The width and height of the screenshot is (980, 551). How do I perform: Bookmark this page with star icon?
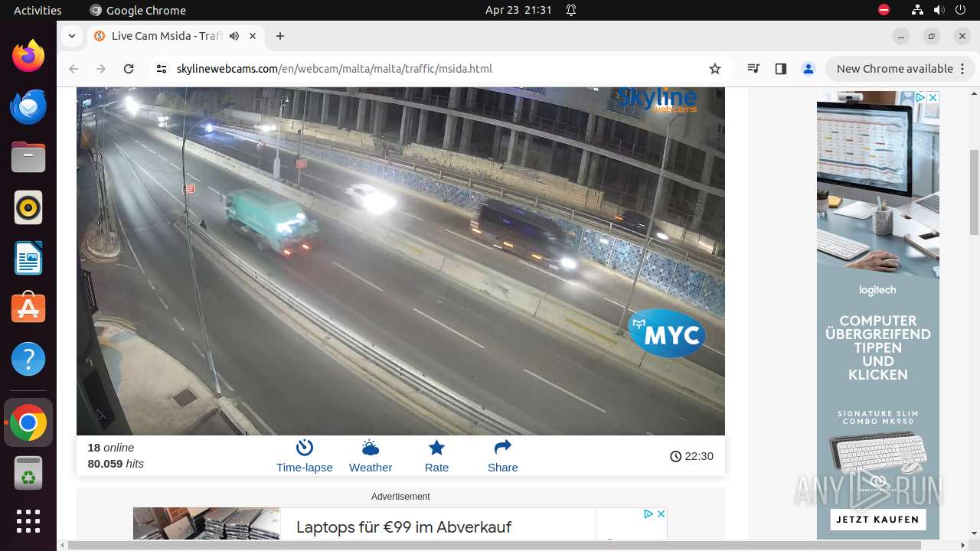[715, 69]
